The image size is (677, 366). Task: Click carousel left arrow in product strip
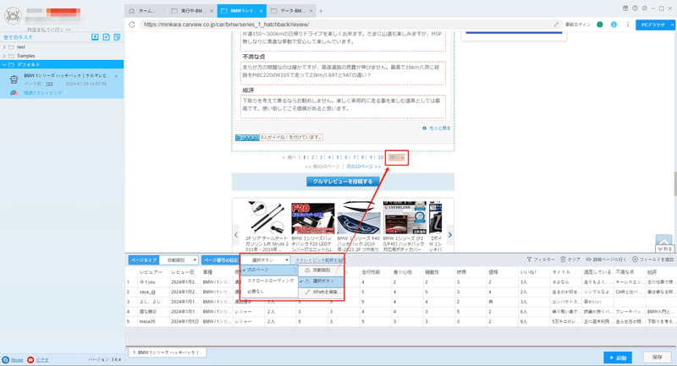tap(236, 234)
